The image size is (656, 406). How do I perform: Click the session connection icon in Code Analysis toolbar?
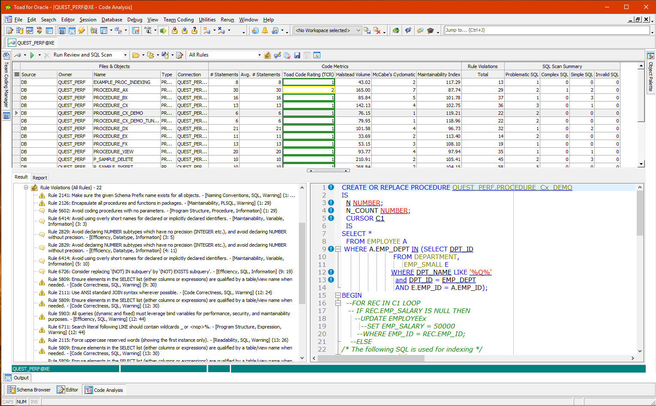[x=18, y=55]
